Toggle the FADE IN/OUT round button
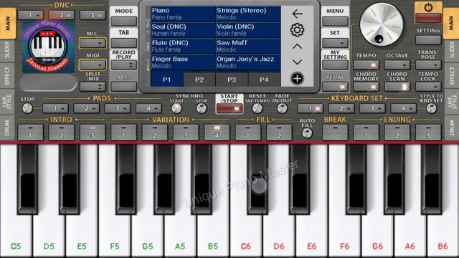 point(282,108)
